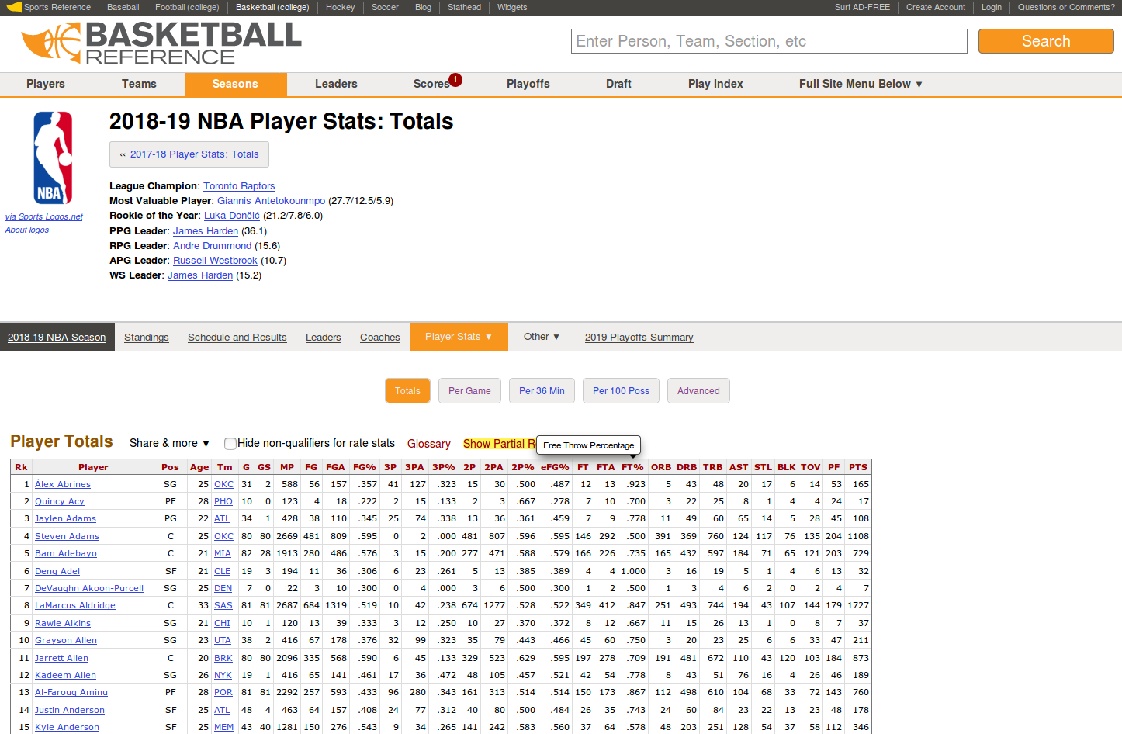Open Russell Westbrook APG leader link
This screenshot has height=734, width=1122.
215,261
